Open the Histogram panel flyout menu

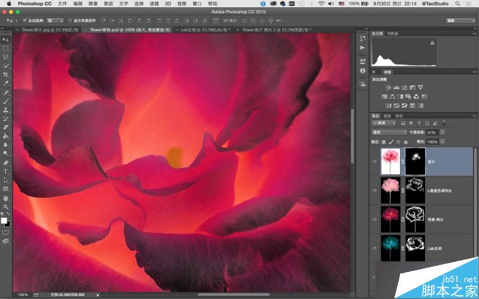474,33
